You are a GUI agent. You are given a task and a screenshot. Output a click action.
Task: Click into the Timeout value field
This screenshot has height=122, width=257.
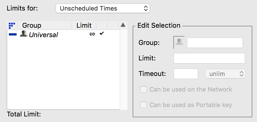(x=186, y=74)
